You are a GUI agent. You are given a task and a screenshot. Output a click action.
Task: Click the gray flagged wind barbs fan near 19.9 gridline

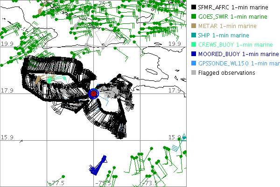pos(104,46)
